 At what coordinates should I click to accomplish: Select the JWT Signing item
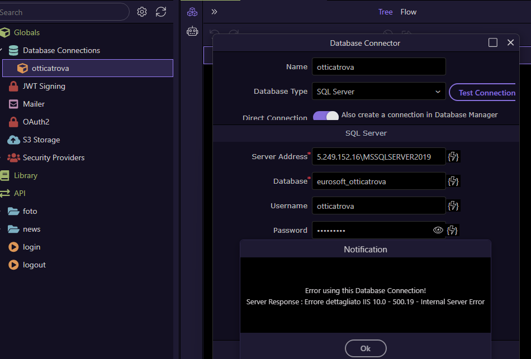tap(44, 86)
